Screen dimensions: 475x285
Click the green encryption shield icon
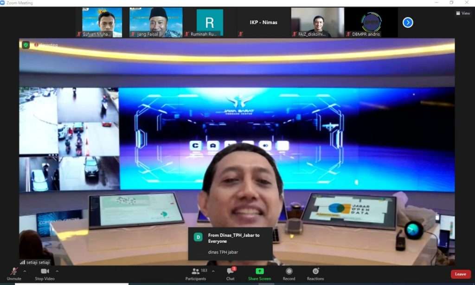[26, 45]
